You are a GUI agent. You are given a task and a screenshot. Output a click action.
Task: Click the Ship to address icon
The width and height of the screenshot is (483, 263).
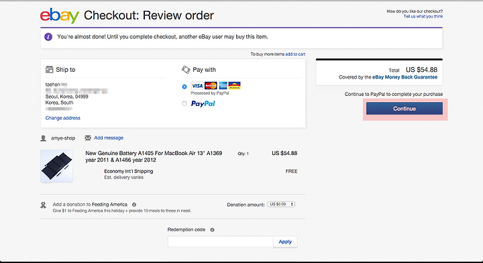(49, 70)
